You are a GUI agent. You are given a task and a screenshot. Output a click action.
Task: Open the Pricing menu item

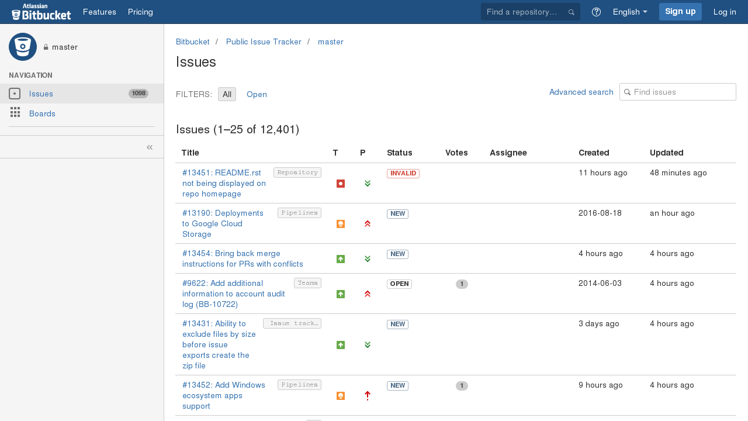tap(140, 12)
